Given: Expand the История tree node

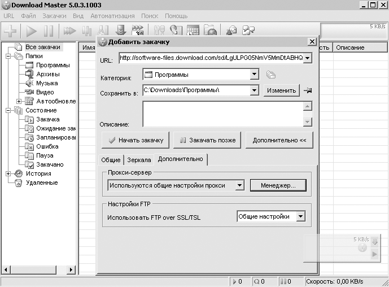Looking at the screenshot, I should (x=8, y=174).
